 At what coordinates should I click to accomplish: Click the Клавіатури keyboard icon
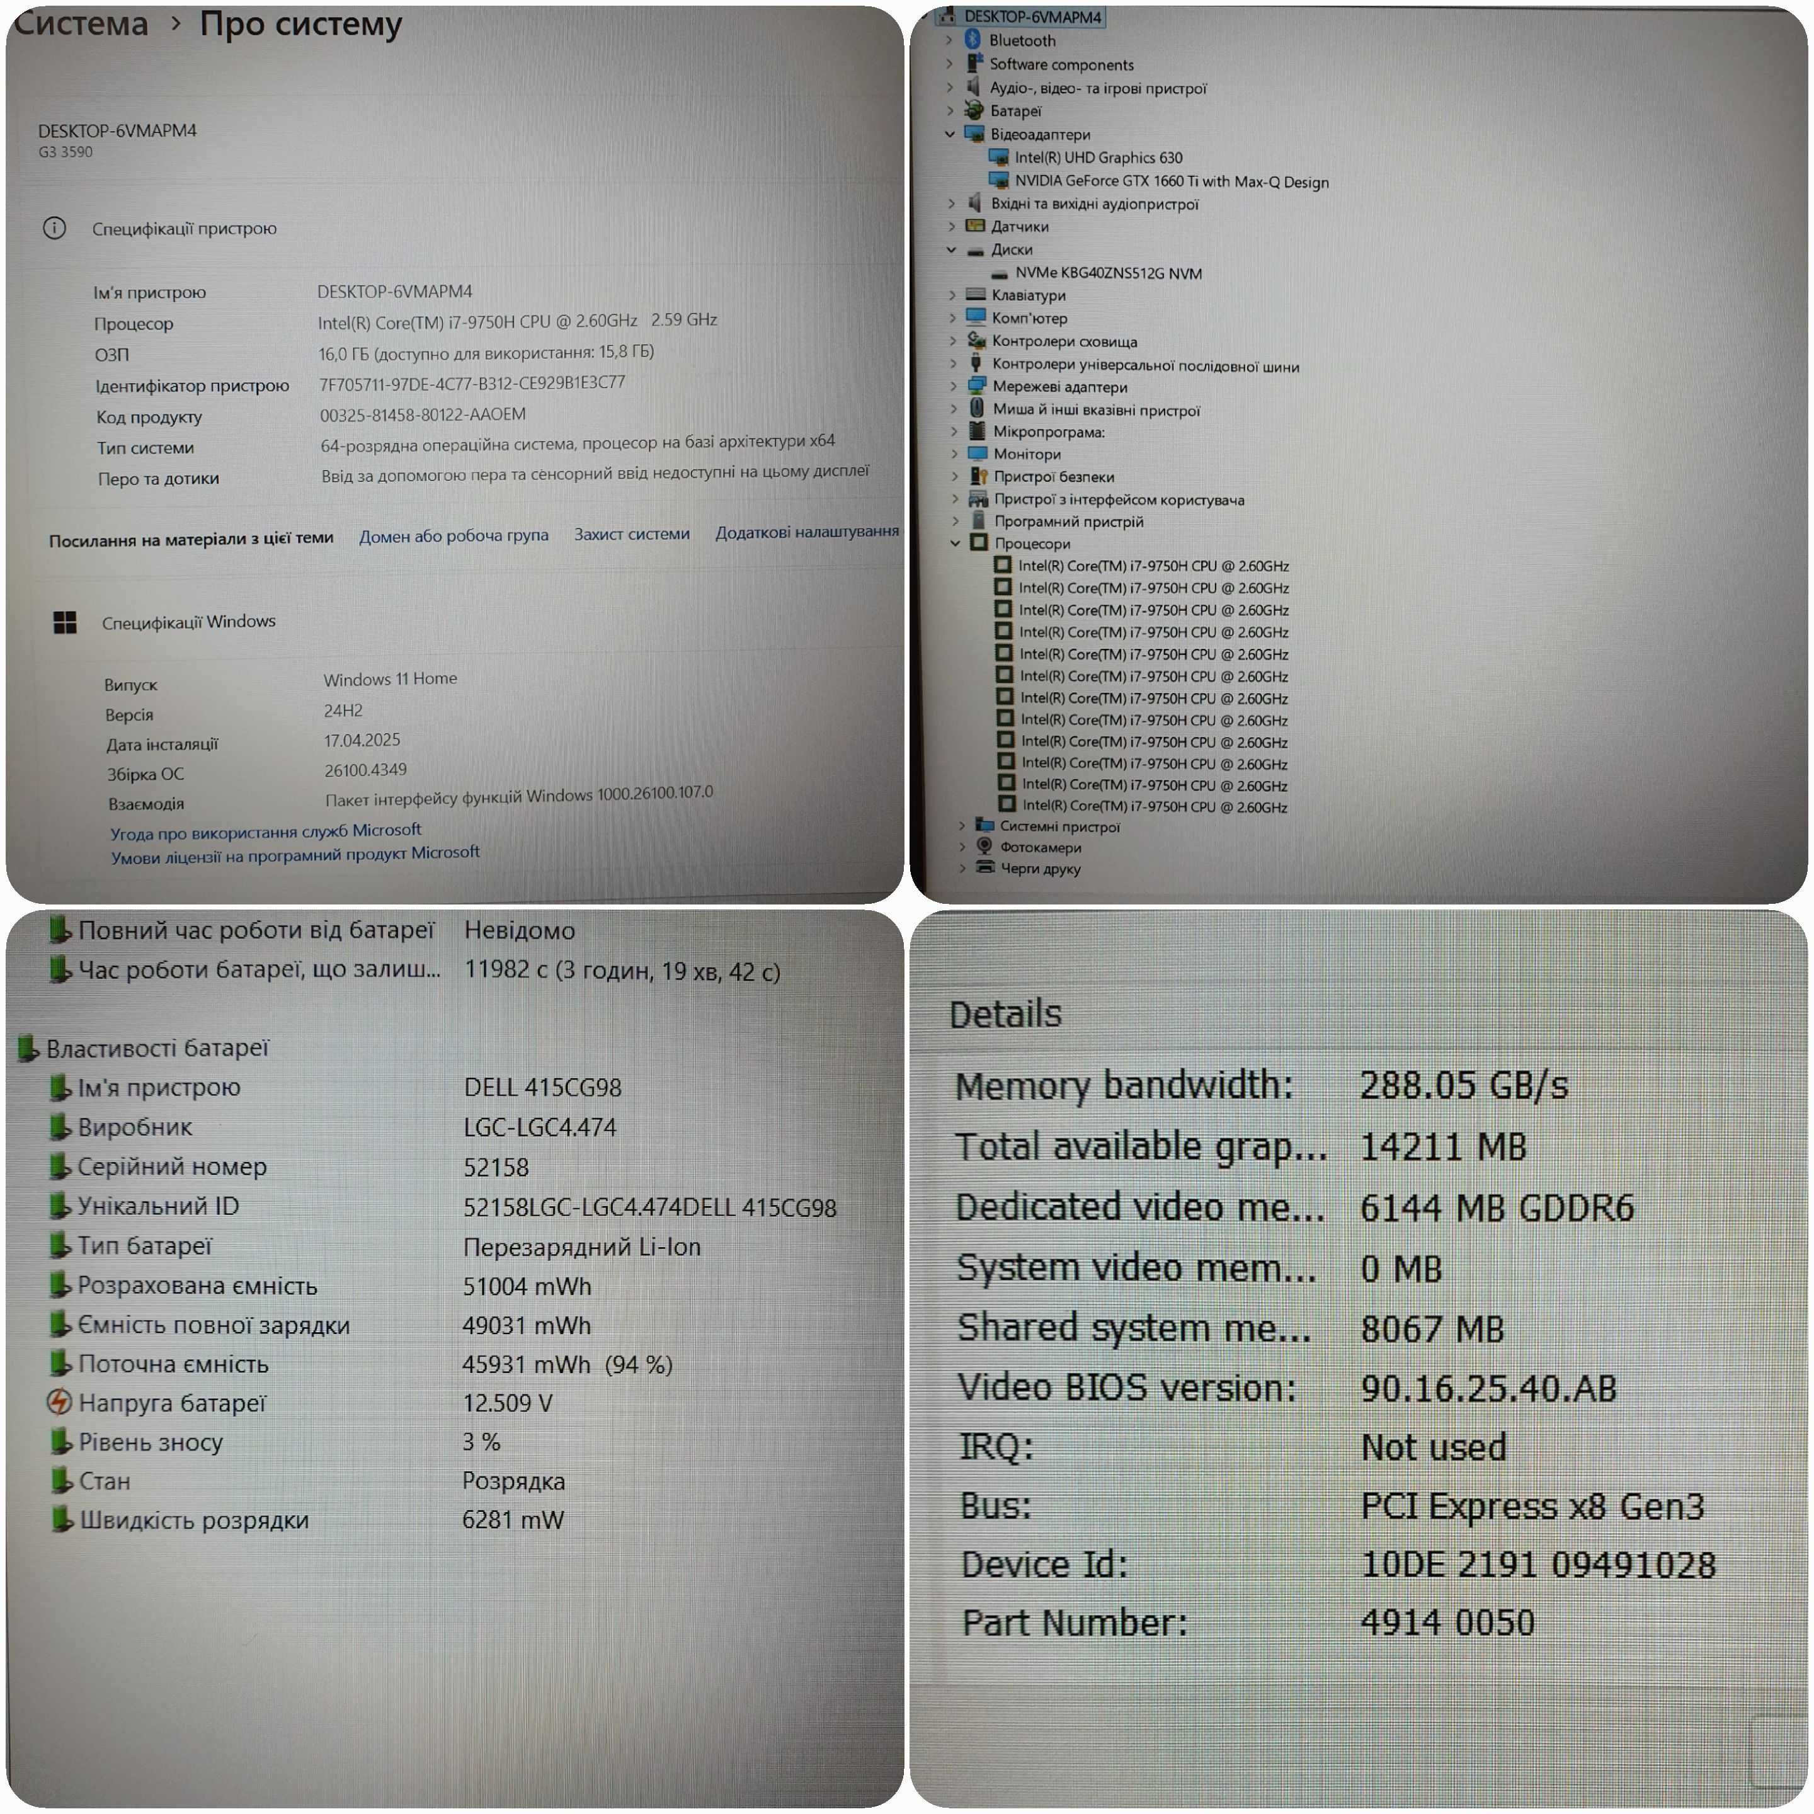[976, 295]
